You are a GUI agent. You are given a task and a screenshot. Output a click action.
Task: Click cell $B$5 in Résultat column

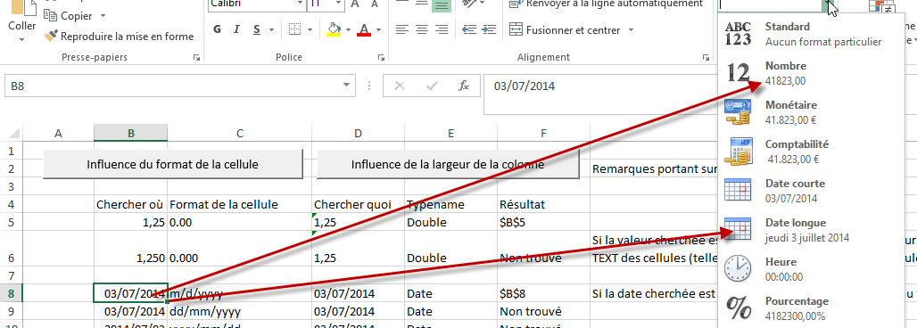point(543,222)
